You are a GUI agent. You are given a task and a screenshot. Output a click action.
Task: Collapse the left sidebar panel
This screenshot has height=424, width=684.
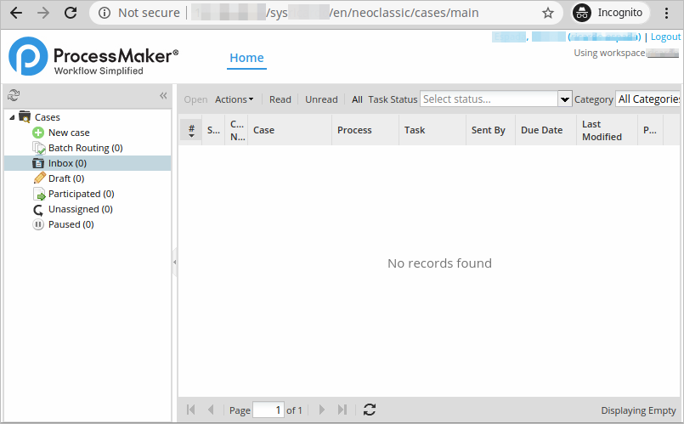point(163,96)
